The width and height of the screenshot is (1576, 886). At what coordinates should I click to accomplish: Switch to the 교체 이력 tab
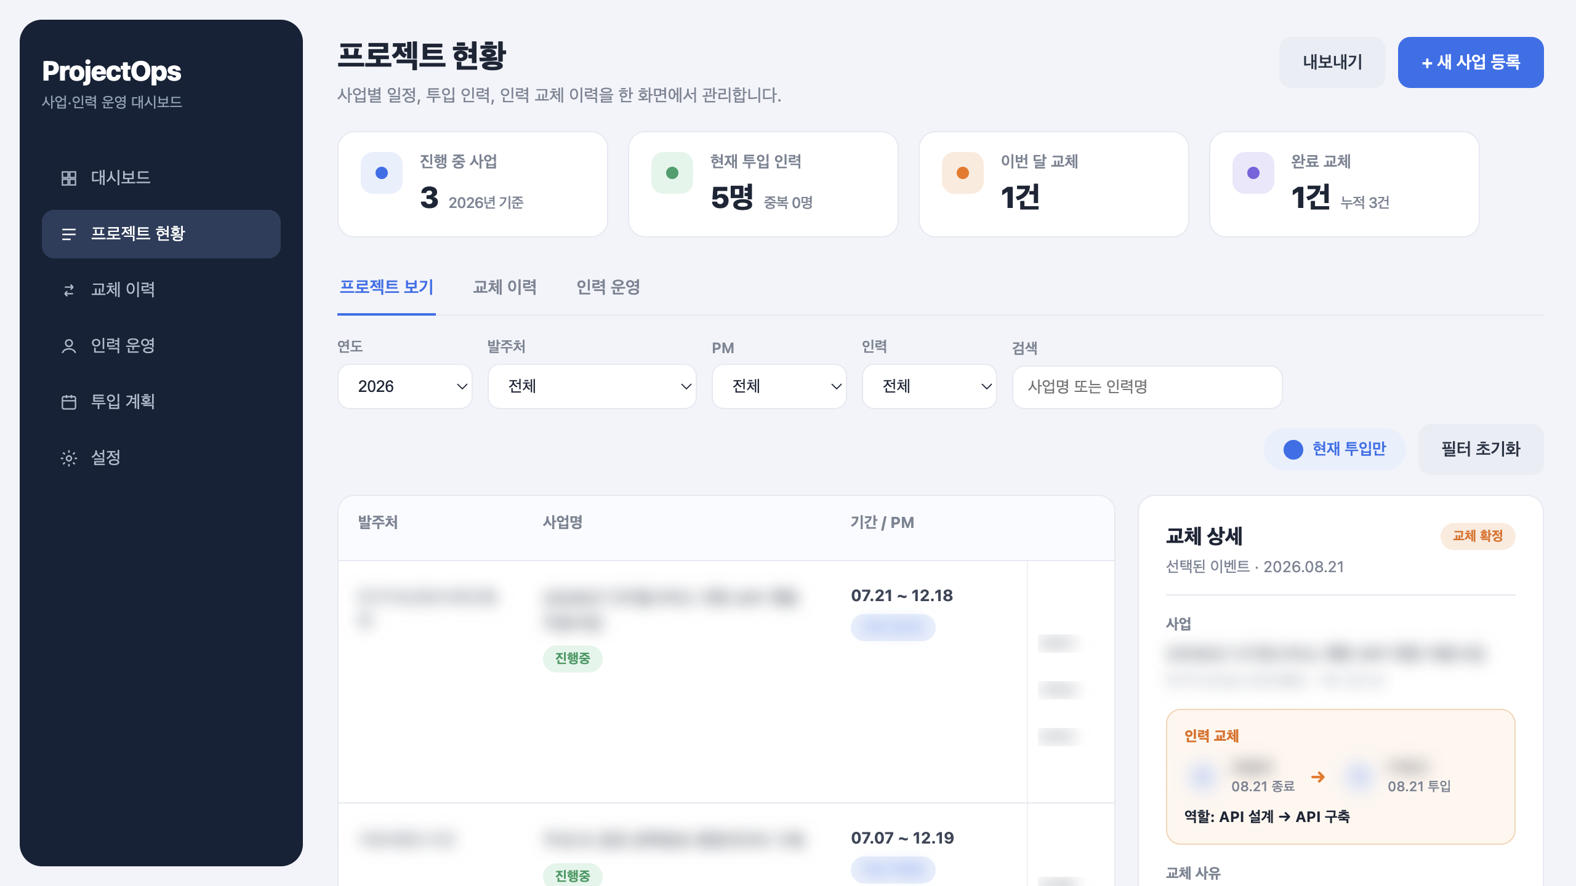pos(505,287)
